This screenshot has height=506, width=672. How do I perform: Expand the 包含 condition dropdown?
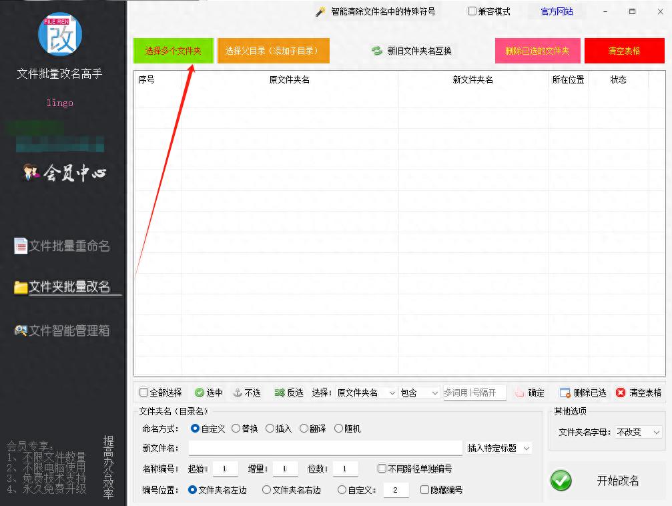419,393
